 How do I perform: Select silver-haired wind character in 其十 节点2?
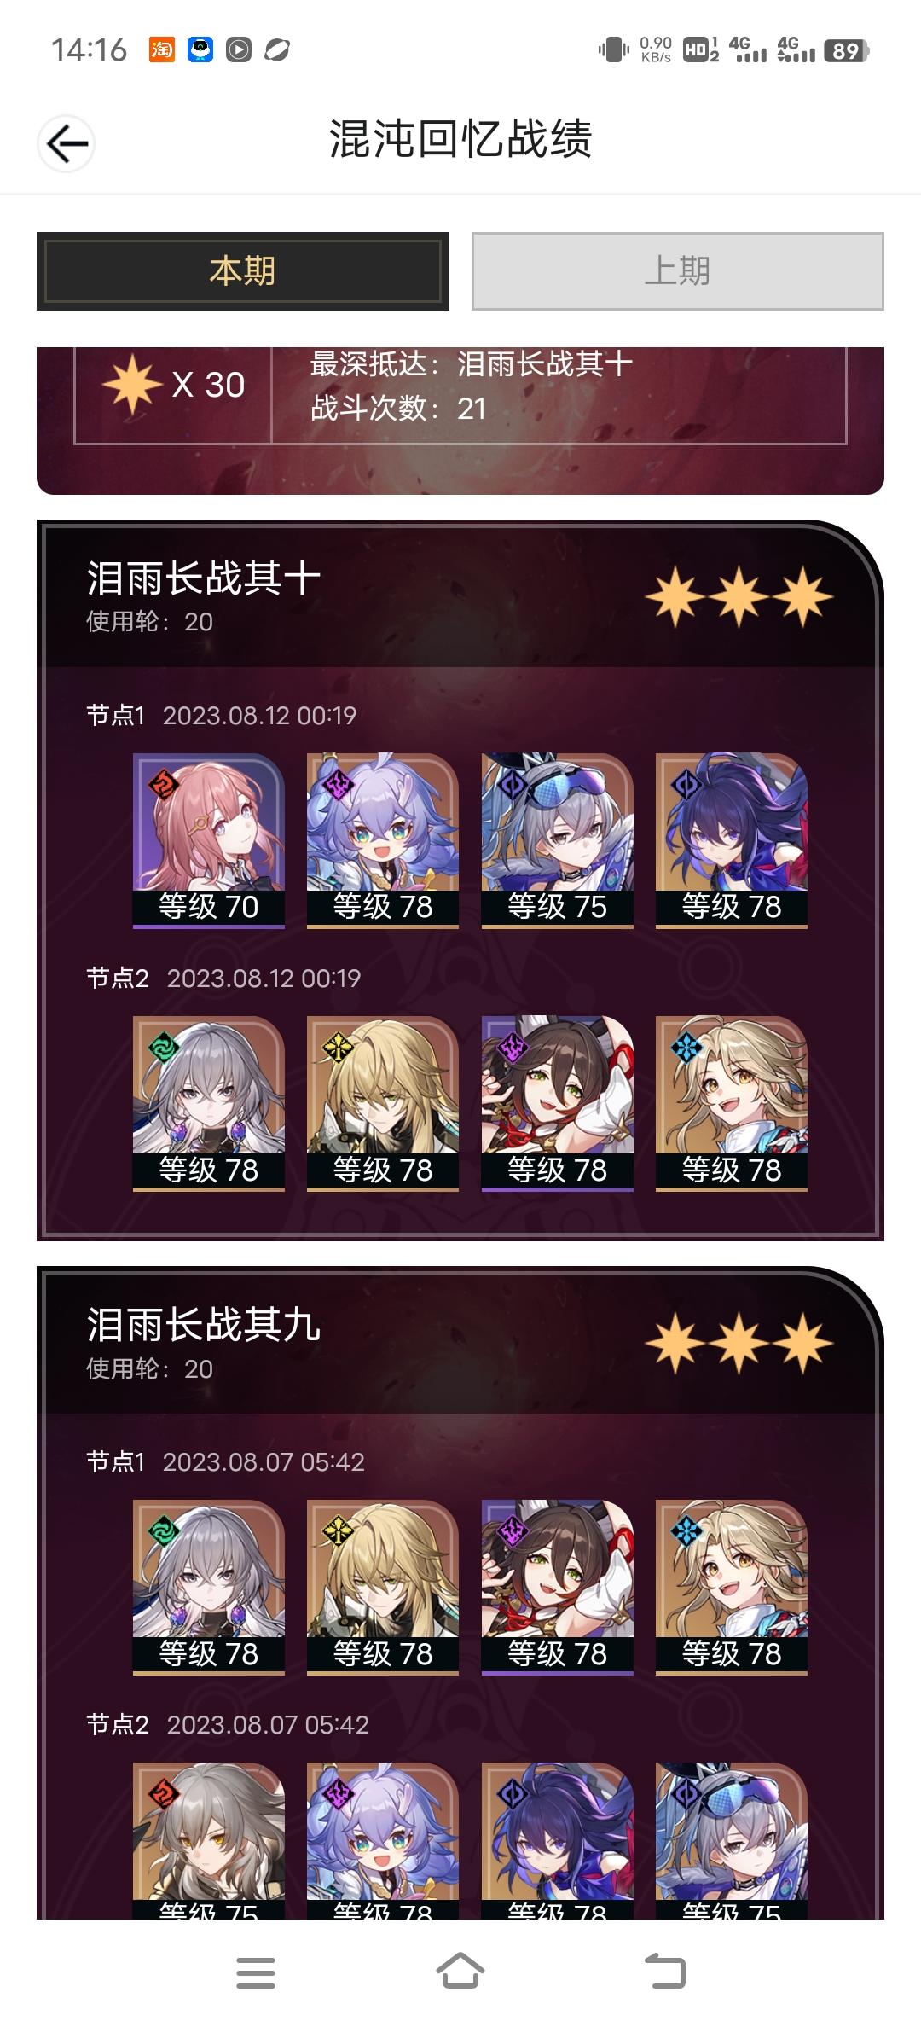tap(209, 1103)
